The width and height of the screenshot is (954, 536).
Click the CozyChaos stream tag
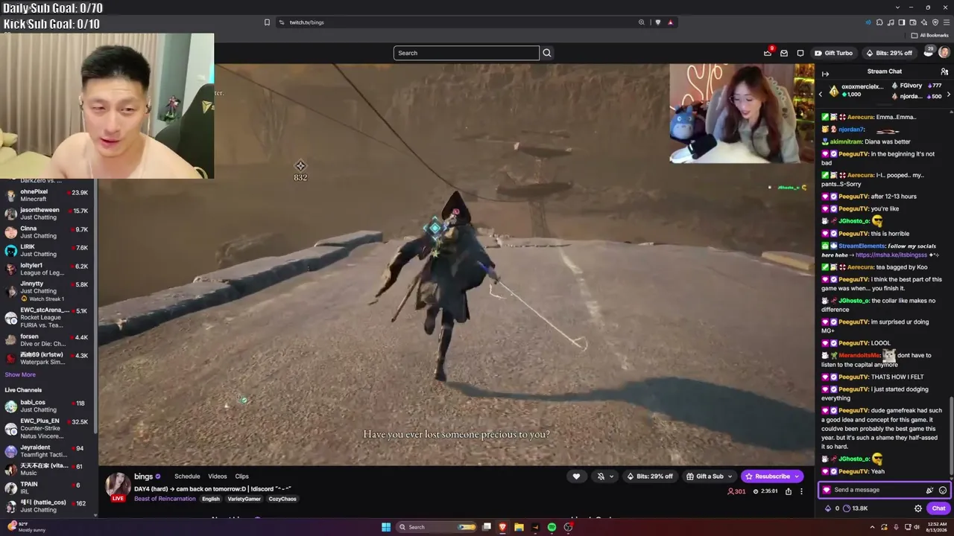click(x=282, y=499)
